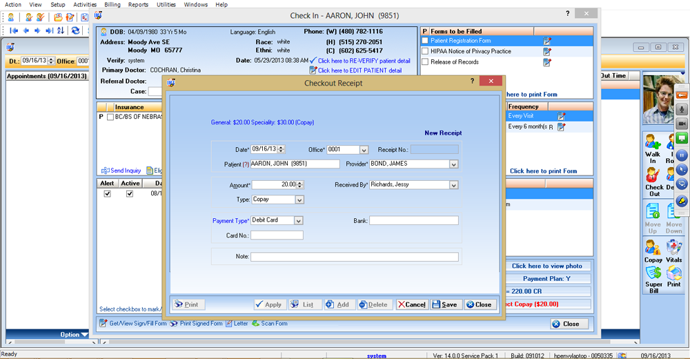
Task: Open the Payment Type dropdown
Action: 299,220
